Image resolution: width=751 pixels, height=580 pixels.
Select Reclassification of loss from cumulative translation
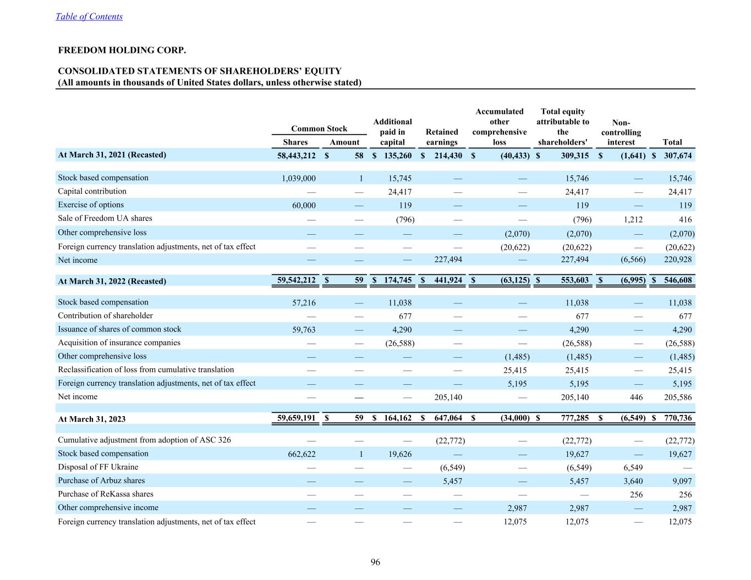[x=146, y=369]
